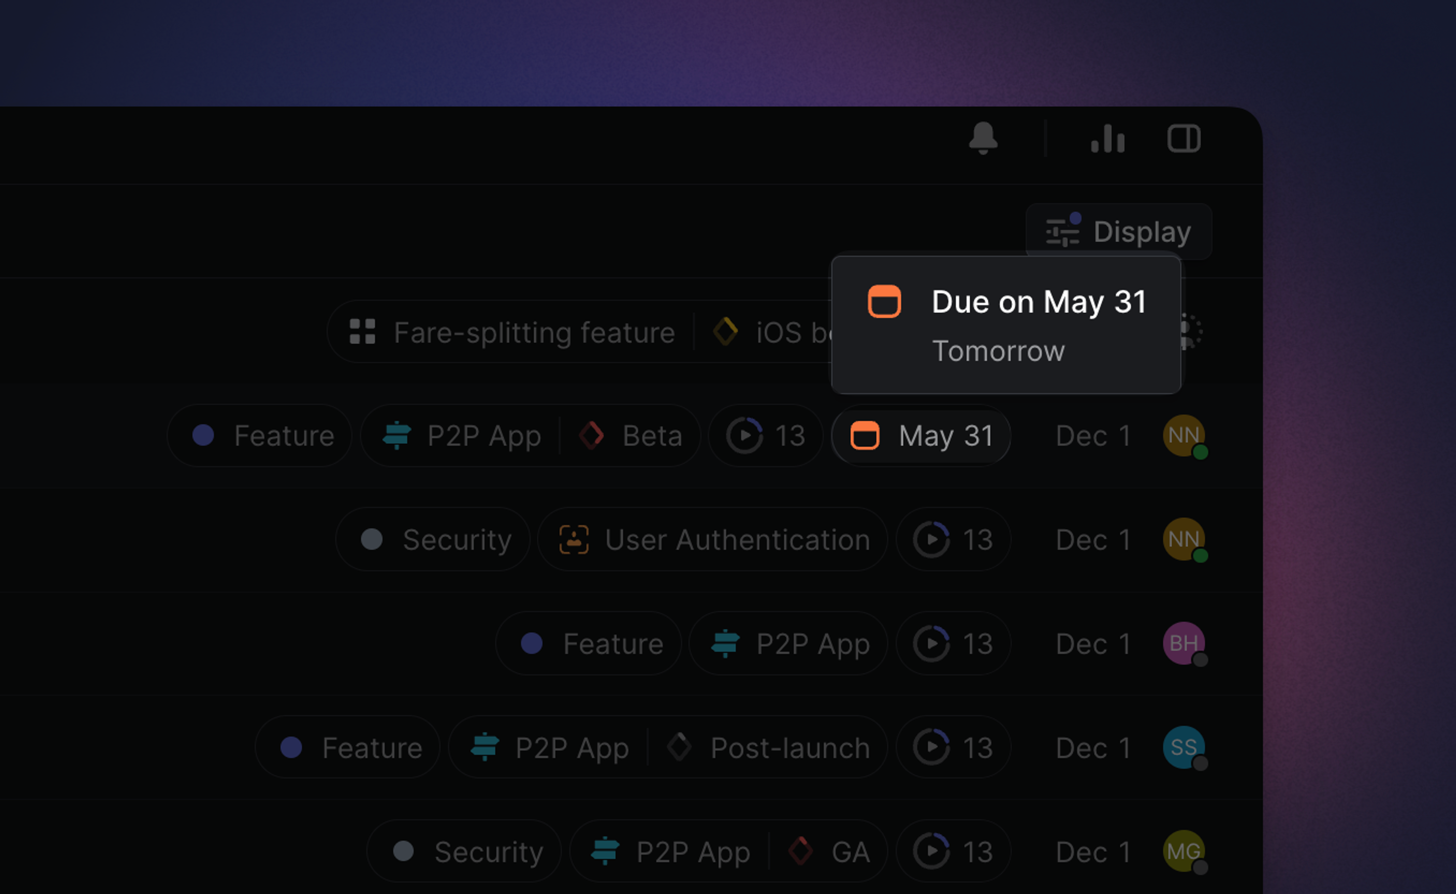Click the progress circle showing 13
This screenshot has width=1456, height=894.
click(x=747, y=435)
